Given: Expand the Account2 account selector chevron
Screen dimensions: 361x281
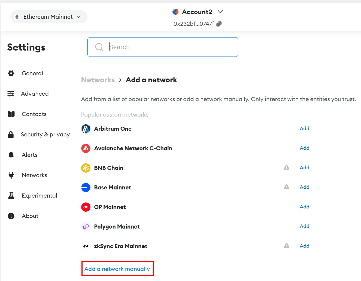Looking at the screenshot, I should (221, 12).
